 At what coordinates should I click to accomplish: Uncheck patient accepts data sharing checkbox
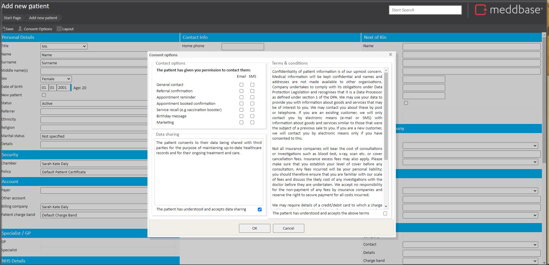(x=260, y=209)
